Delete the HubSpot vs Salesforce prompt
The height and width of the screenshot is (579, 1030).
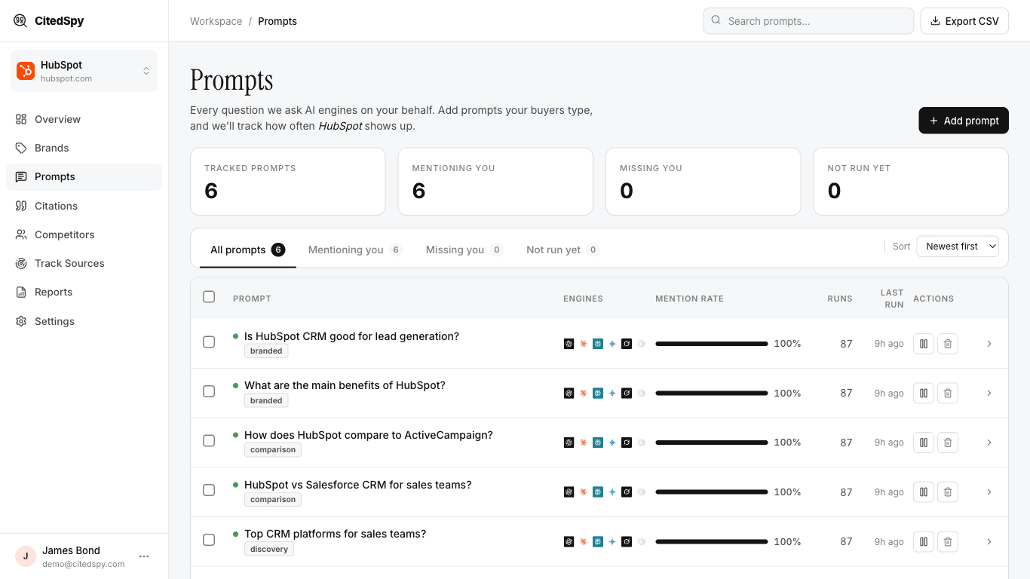[x=948, y=492]
